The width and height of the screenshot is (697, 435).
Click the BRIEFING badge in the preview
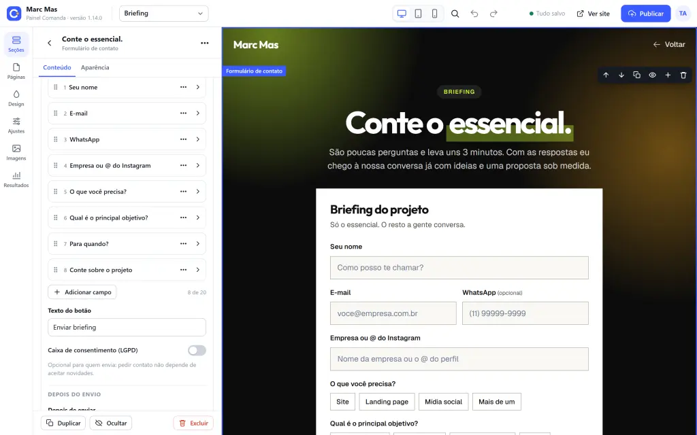459,92
